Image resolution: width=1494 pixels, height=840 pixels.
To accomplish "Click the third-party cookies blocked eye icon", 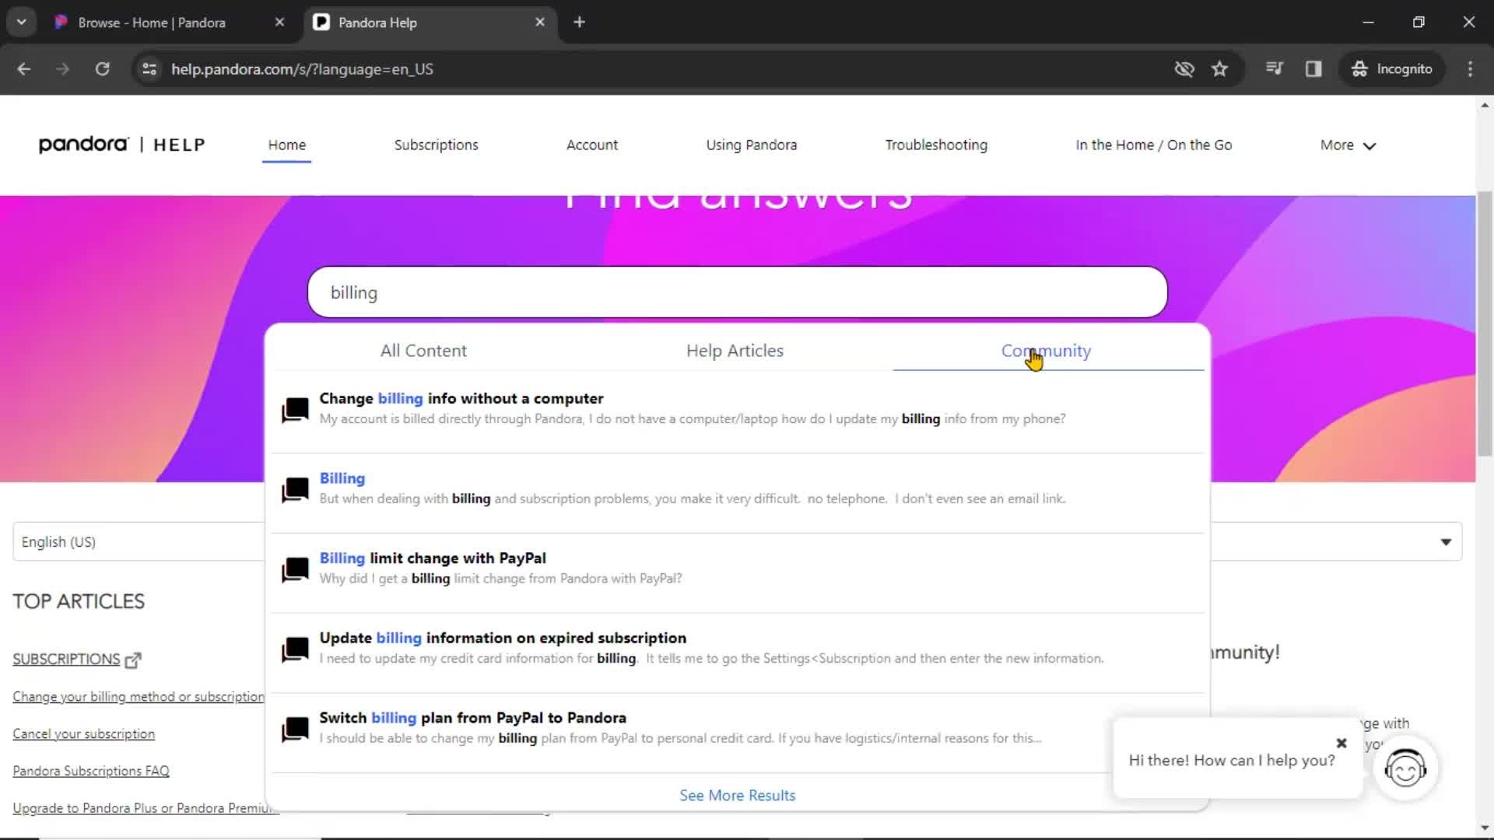I will 1184,68.
